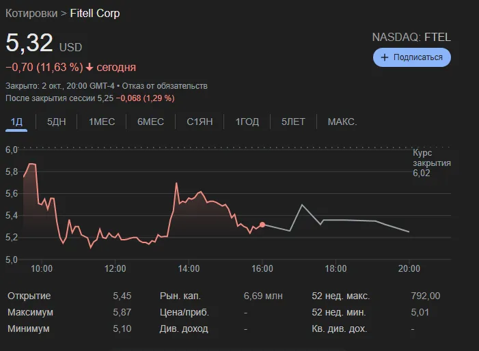This screenshot has width=479, height=351.
Task: Click the 10:00 time axis label
Action: [x=42, y=268]
